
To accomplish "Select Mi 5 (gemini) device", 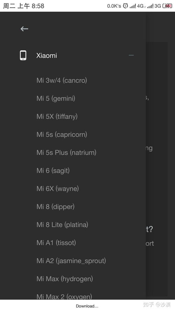I will [56, 98].
